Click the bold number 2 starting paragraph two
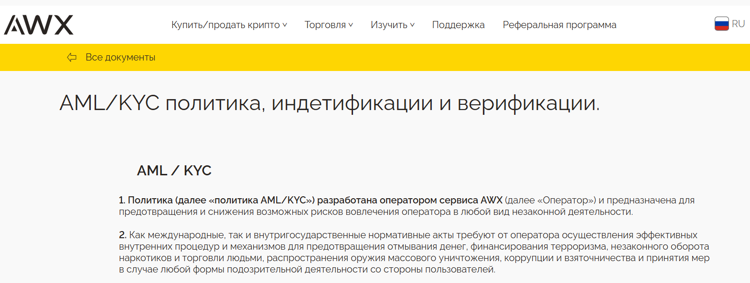 tap(123, 235)
